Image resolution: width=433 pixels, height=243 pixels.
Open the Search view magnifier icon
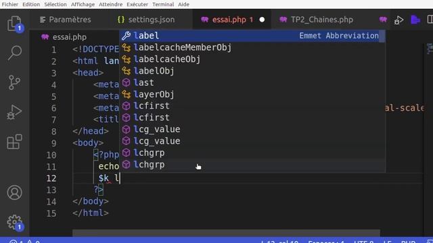tap(14, 53)
